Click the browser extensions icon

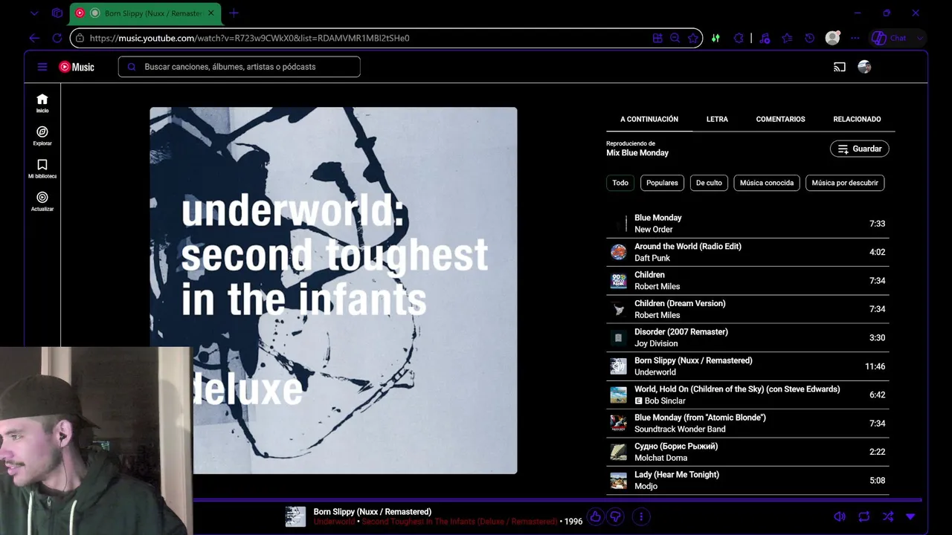pos(739,38)
